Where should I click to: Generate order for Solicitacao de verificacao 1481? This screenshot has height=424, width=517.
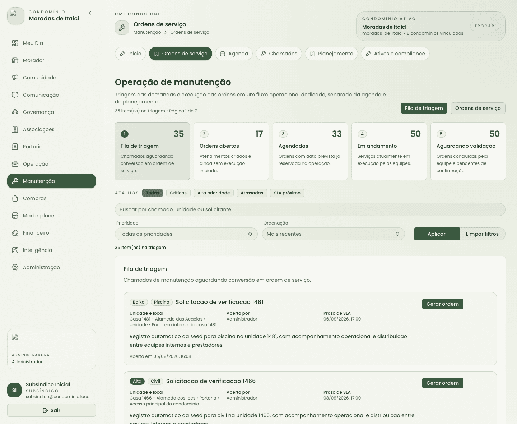tap(443, 304)
